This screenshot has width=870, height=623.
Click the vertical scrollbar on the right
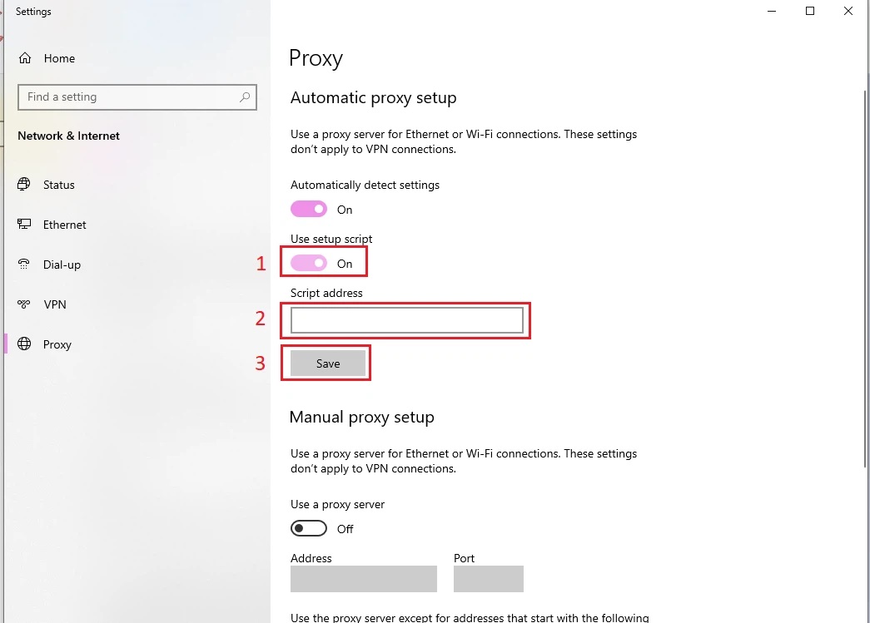pyautogui.click(x=866, y=277)
